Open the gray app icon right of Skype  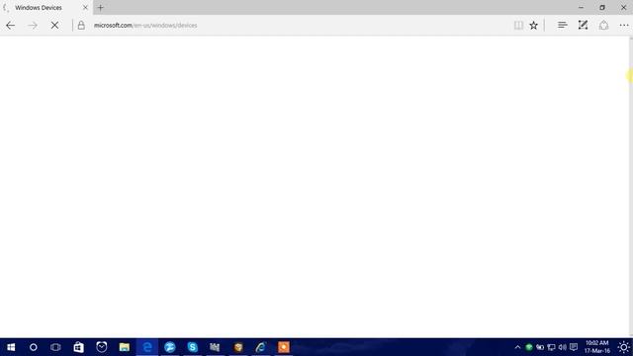[215, 347]
